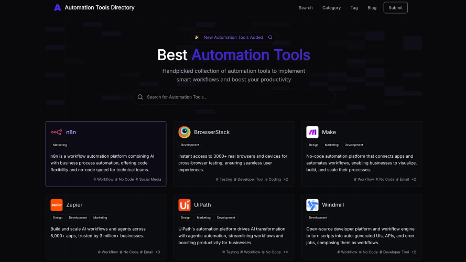Select the Design category on UiPath card
This screenshot has width=466, height=262.
(x=186, y=218)
